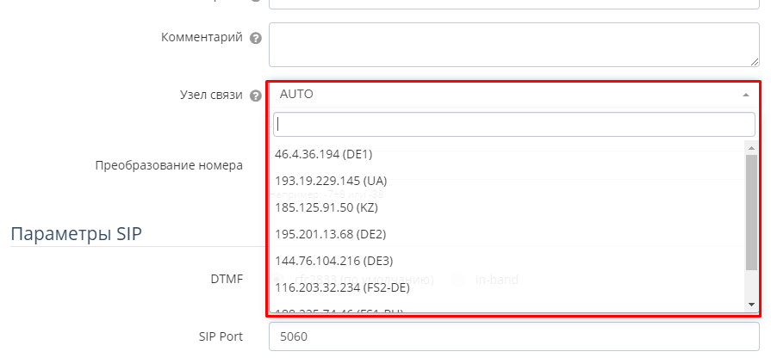Click the resize handle of the comment box
Image resolution: width=771 pixels, height=364 pixels.
click(x=753, y=61)
